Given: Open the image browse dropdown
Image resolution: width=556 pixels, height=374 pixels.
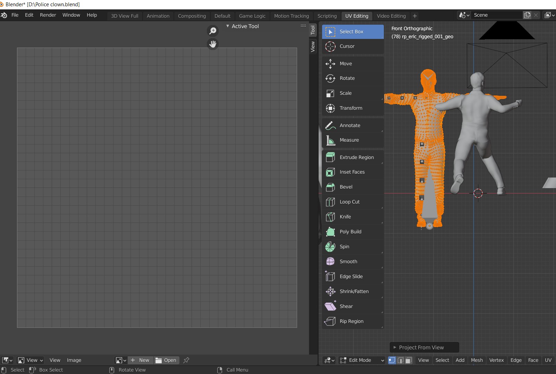Looking at the screenshot, I should (x=121, y=360).
